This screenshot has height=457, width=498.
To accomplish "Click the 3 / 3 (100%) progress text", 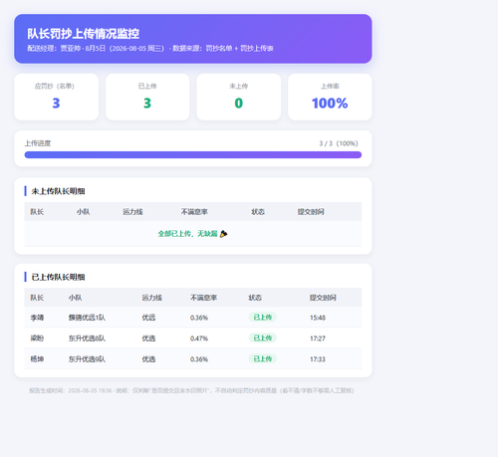I will 339,143.
